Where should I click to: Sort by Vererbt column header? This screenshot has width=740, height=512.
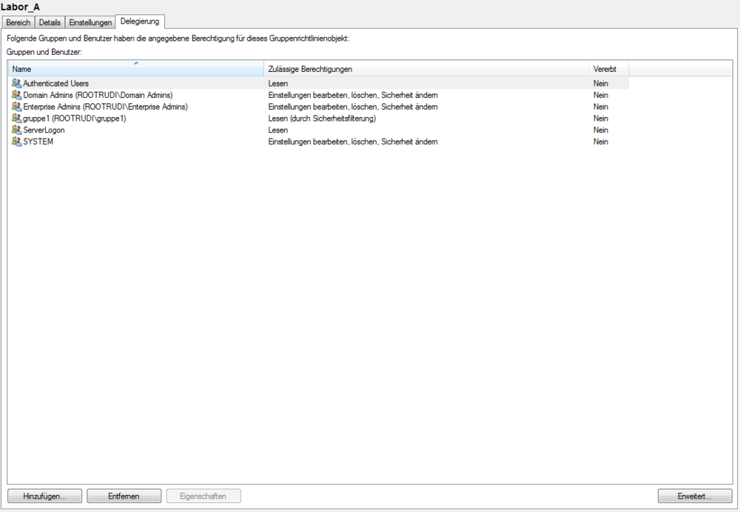pos(608,69)
